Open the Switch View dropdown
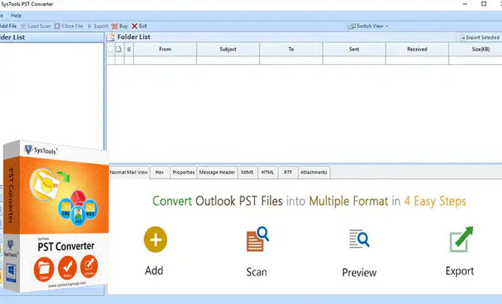 (369, 26)
